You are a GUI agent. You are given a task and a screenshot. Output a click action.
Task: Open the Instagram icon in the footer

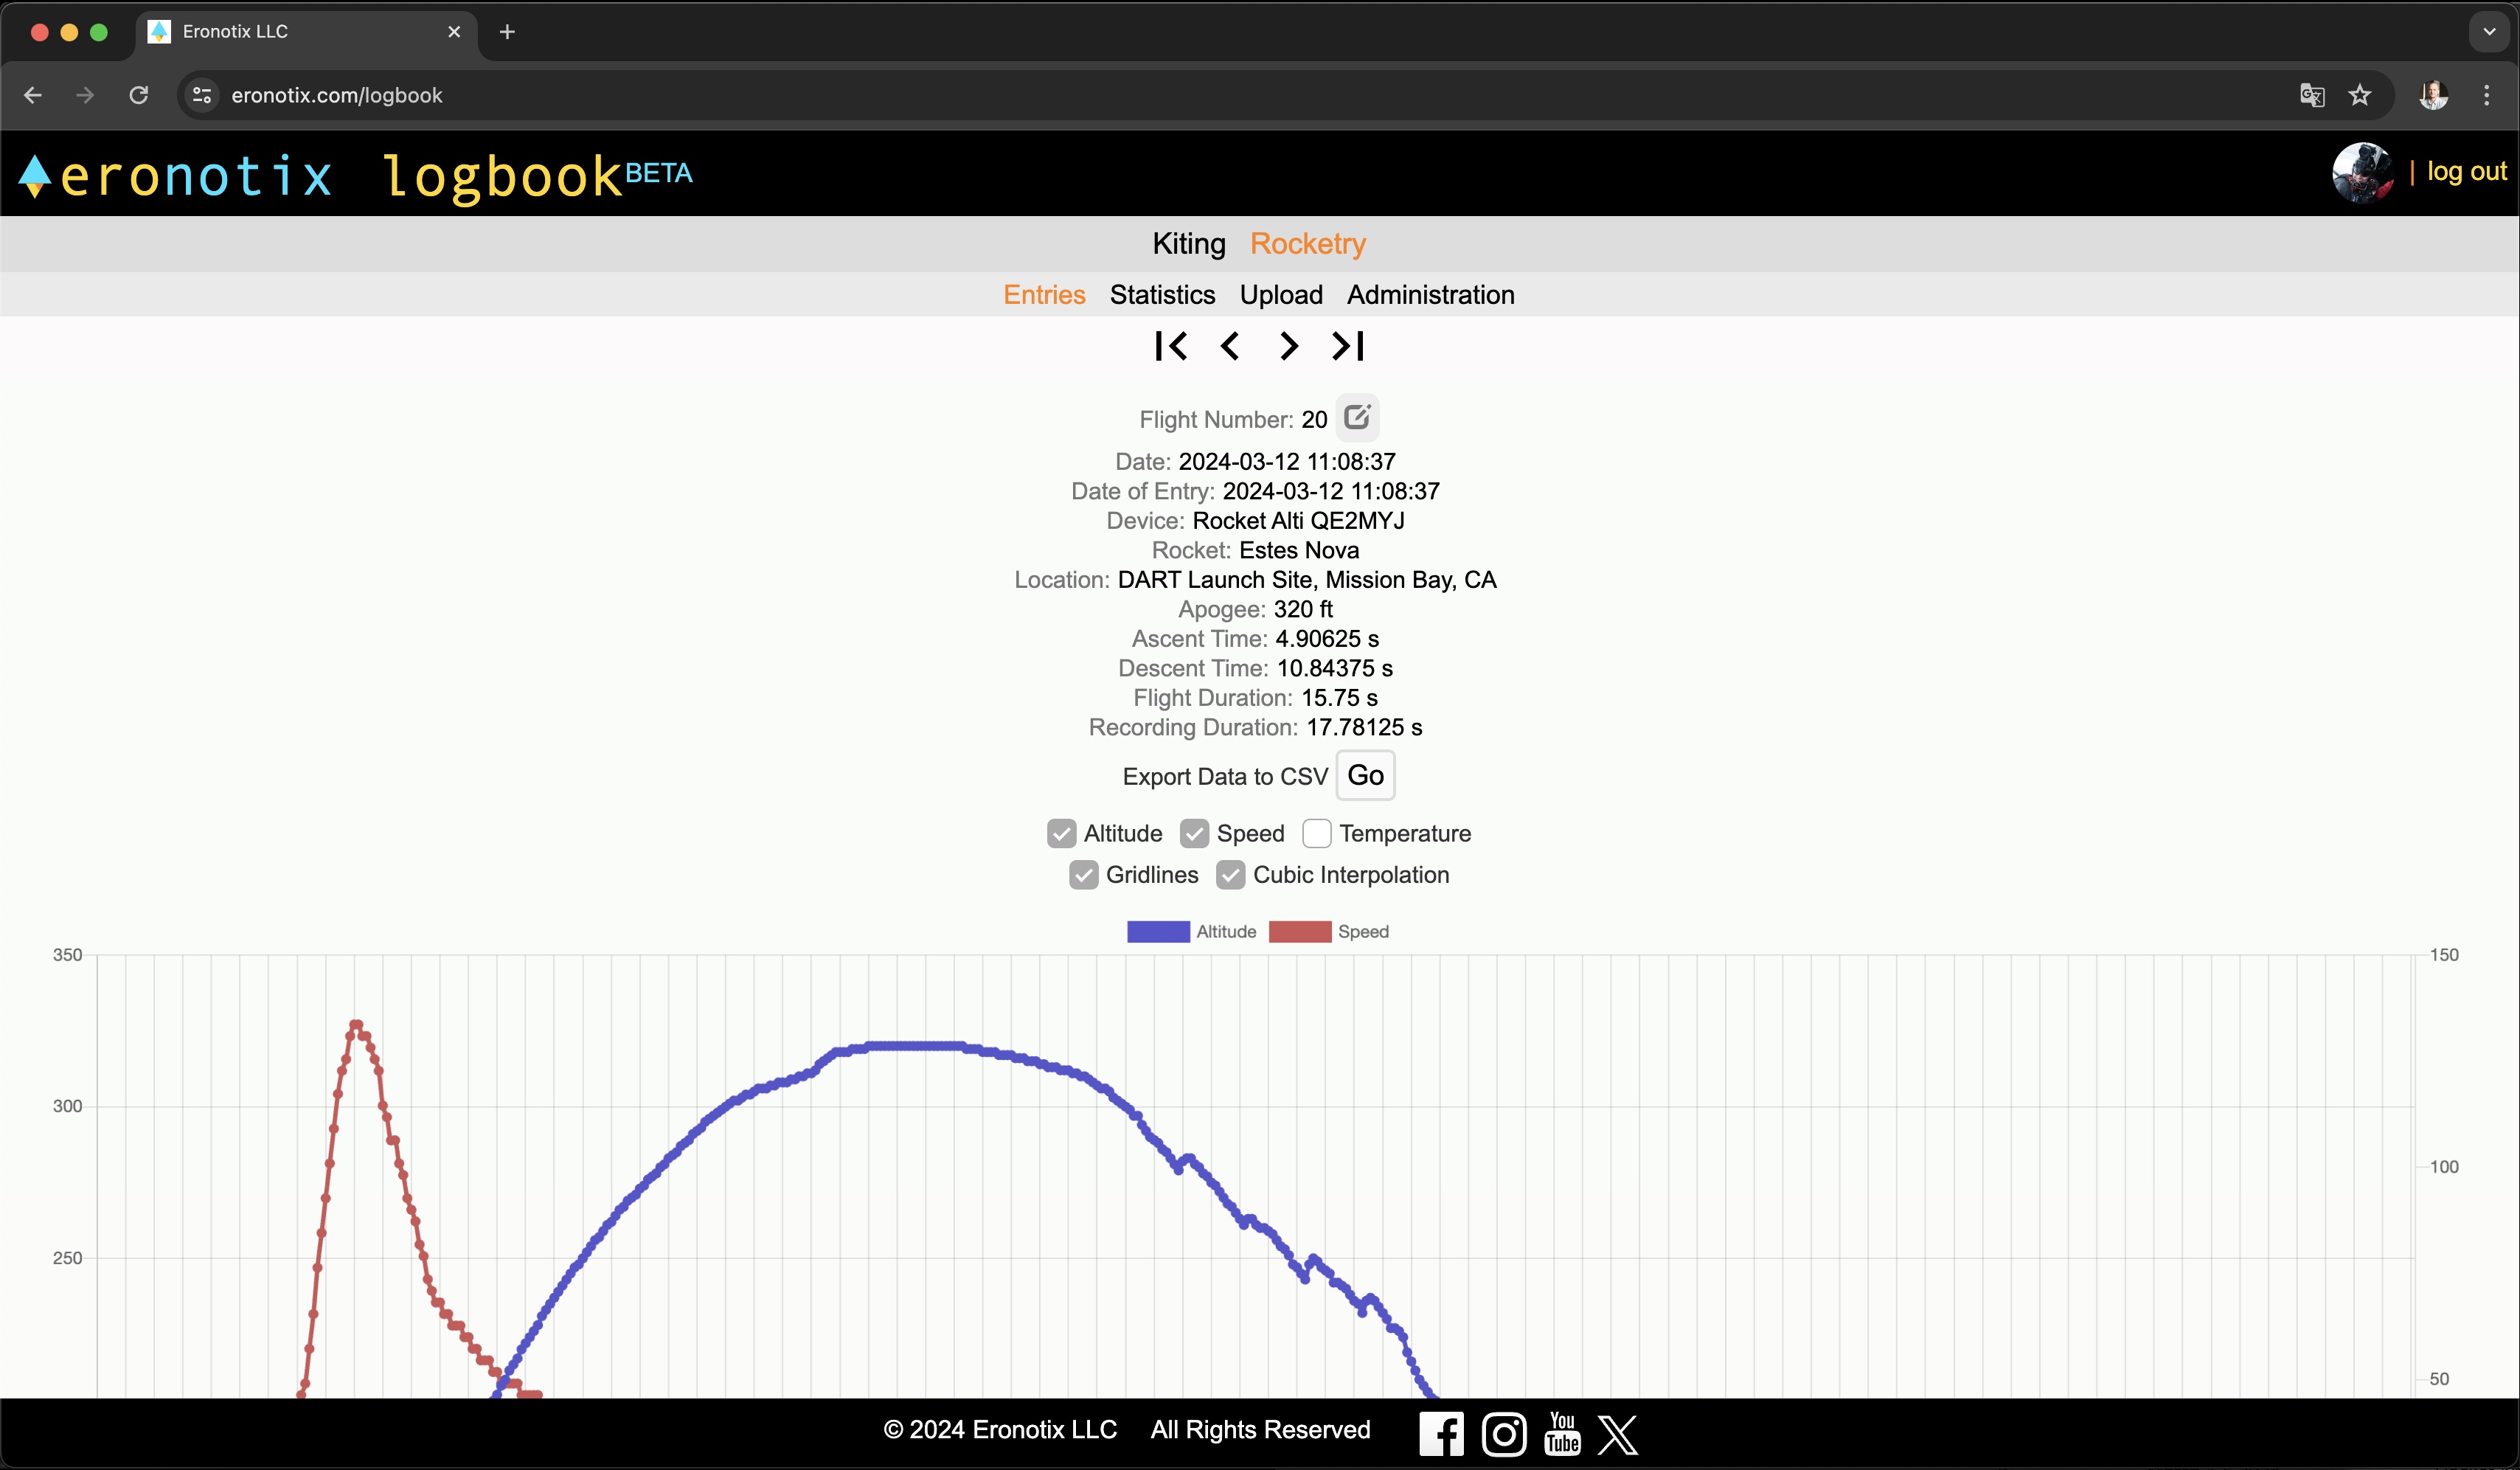pos(1503,1433)
